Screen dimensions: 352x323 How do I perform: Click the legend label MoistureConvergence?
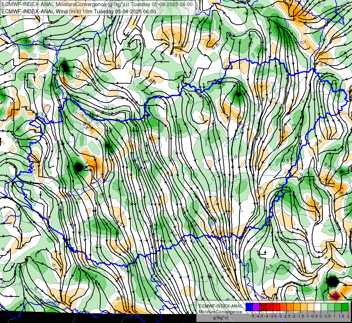[x=220, y=312]
